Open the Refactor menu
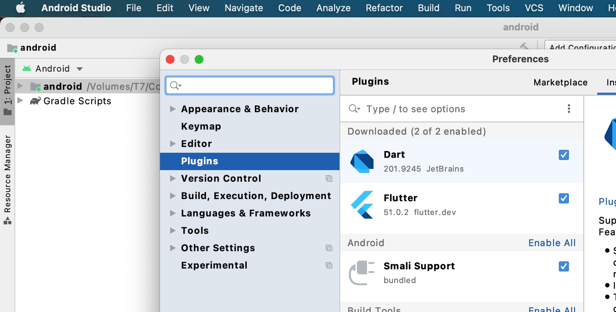The width and height of the screenshot is (616, 312). point(384,8)
